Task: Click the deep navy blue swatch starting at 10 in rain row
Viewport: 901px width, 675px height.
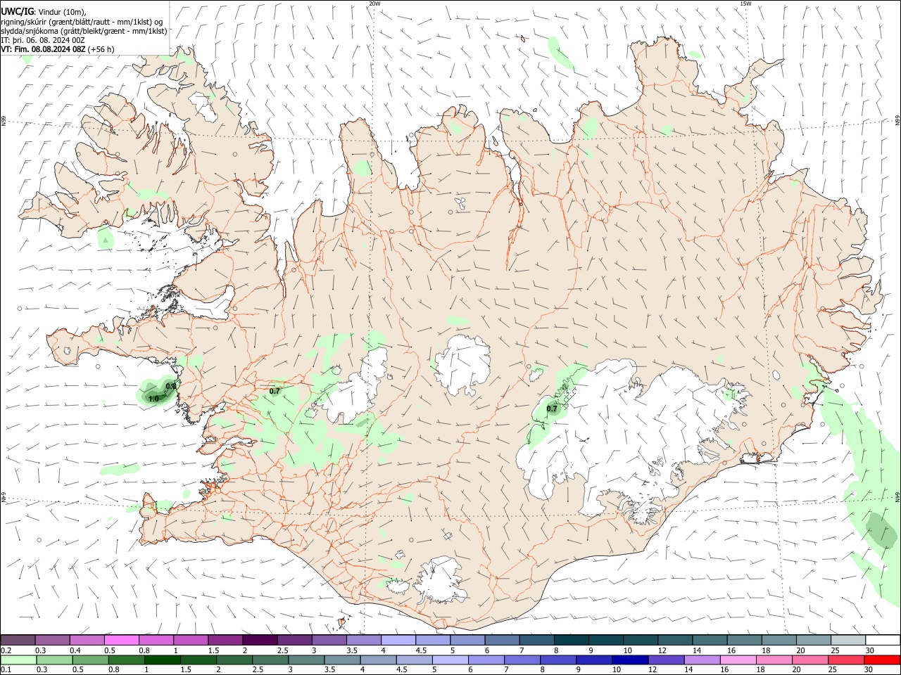Action: 629,660
